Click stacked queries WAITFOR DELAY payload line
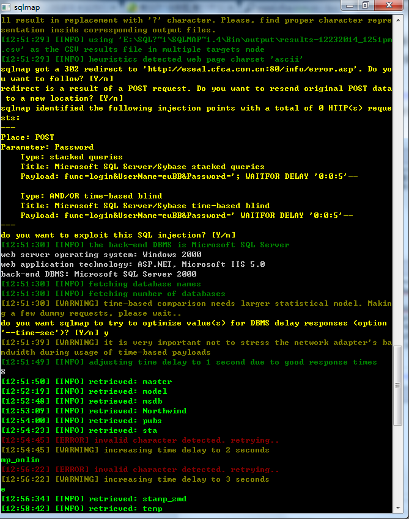 [x=190, y=176]
